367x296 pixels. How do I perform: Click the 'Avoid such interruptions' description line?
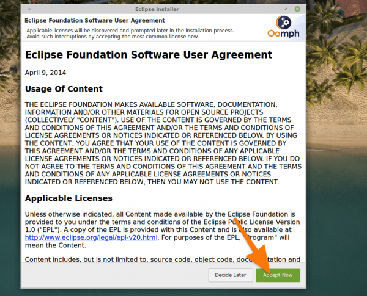pos(113,37)
